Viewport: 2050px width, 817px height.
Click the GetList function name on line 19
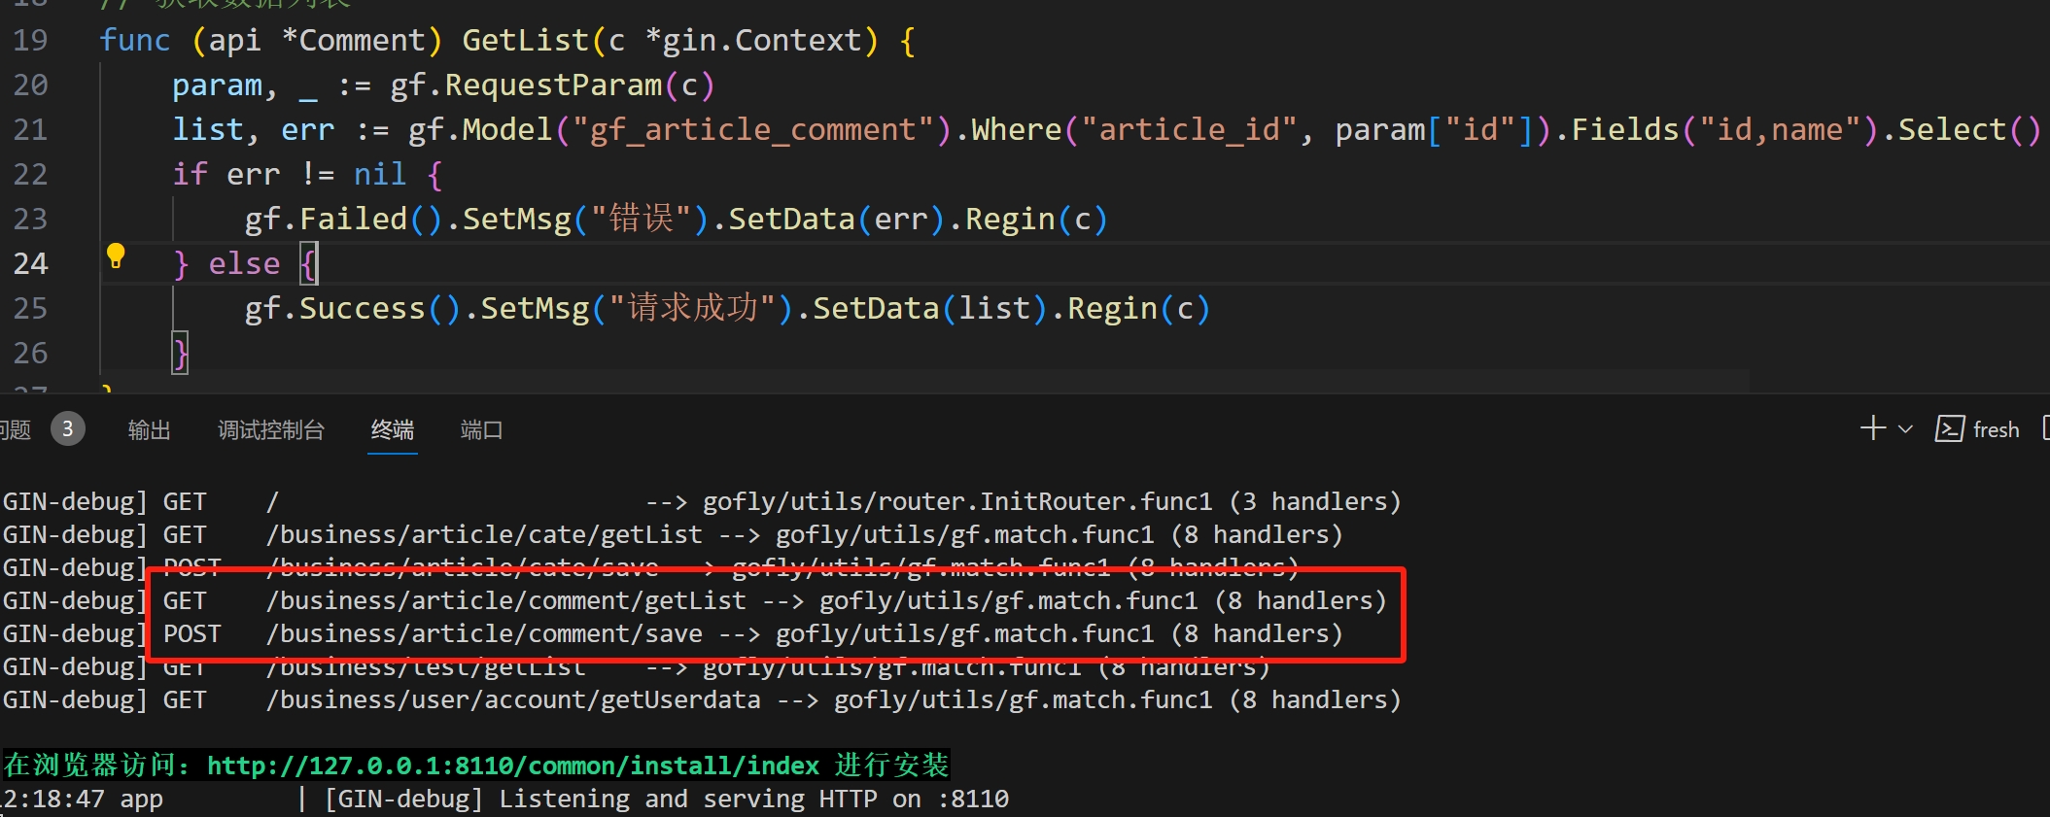[x=525, y=40]
